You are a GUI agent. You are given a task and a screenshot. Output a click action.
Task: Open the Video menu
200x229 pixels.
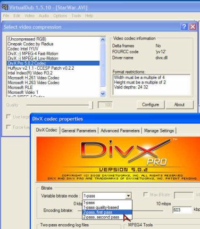point(29,15)
